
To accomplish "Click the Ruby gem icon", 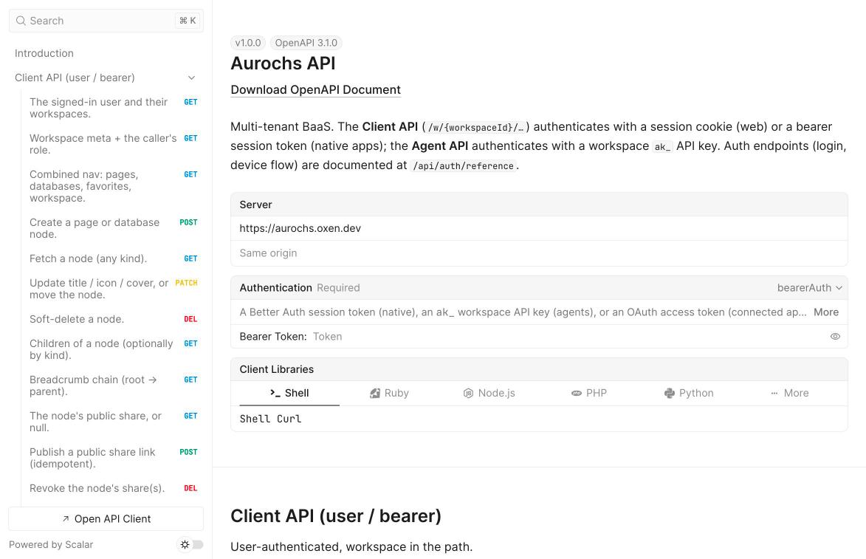I will coord(375,393).
